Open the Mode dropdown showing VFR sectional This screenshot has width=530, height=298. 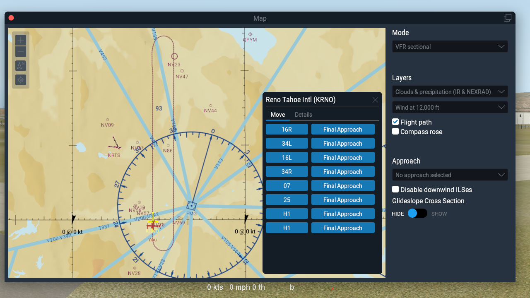pyautogui.click(x=450, y=46)
